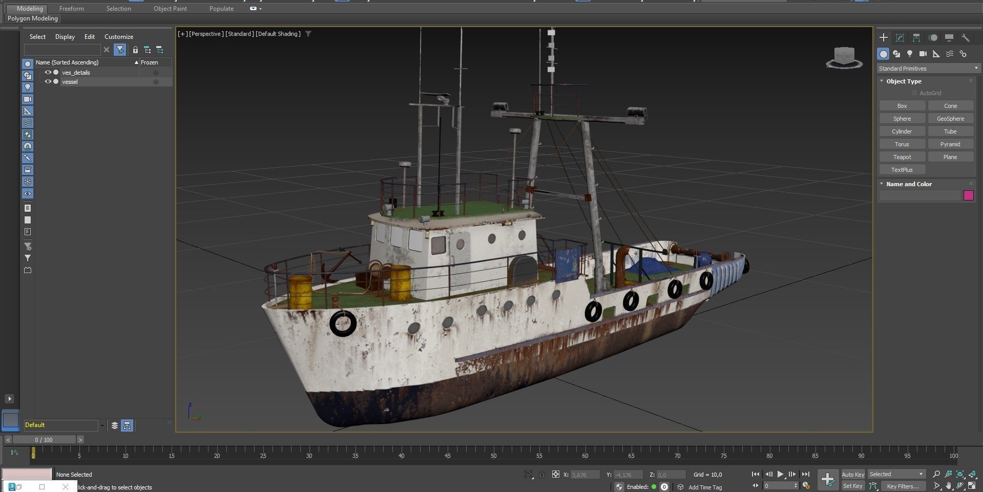Open the Display tab in Command Panel
Viewport: 983px width, 492px height.
click(949, 38)
